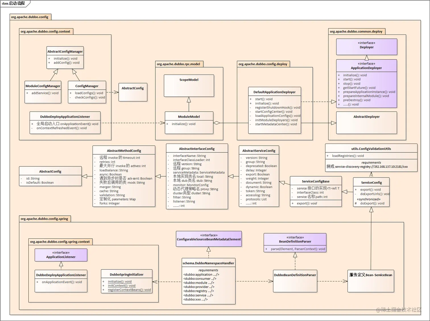Click the <dubbo:provider .../> requirement line
The width and height of the screenshot is (430, 321).
tap(199, 287)
